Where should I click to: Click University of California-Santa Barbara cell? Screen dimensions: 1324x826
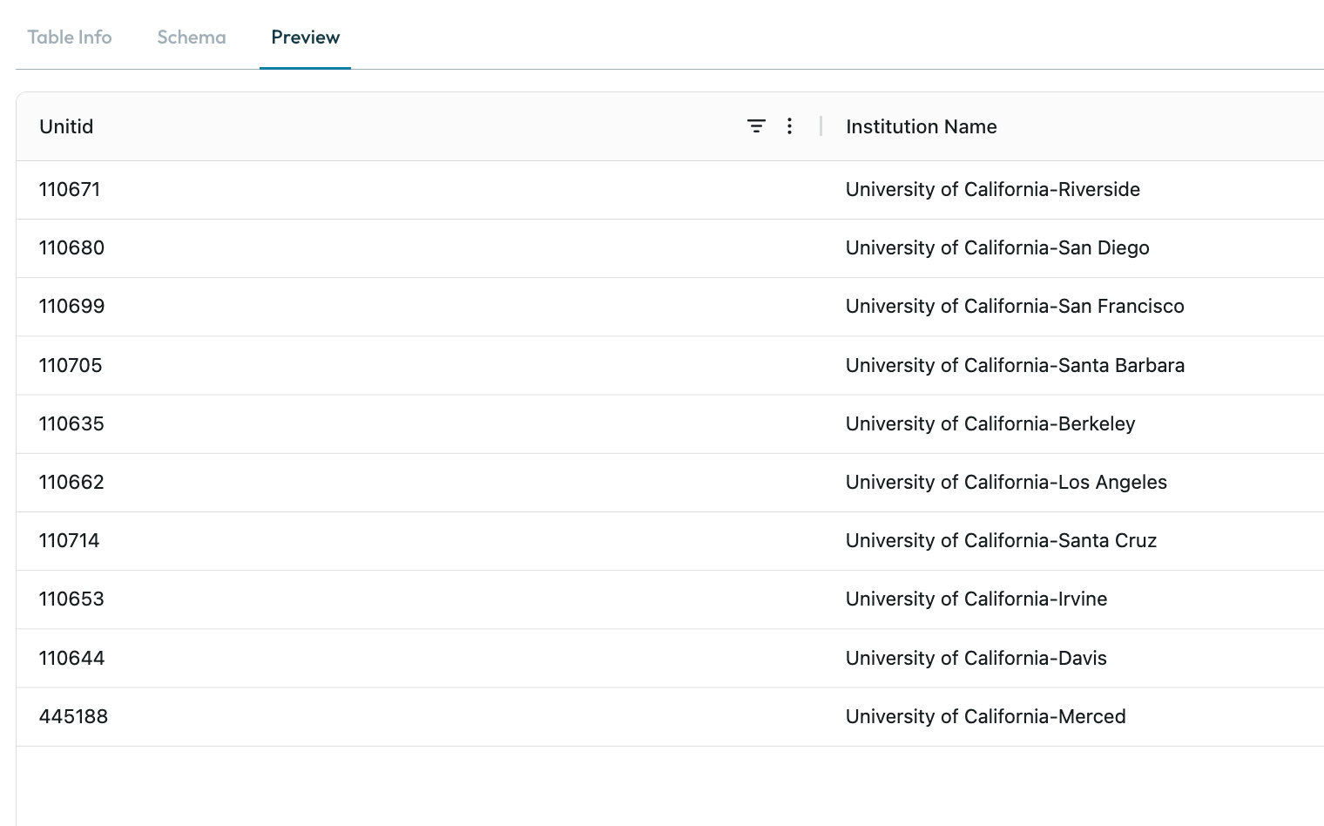(x=1073, y=366)
